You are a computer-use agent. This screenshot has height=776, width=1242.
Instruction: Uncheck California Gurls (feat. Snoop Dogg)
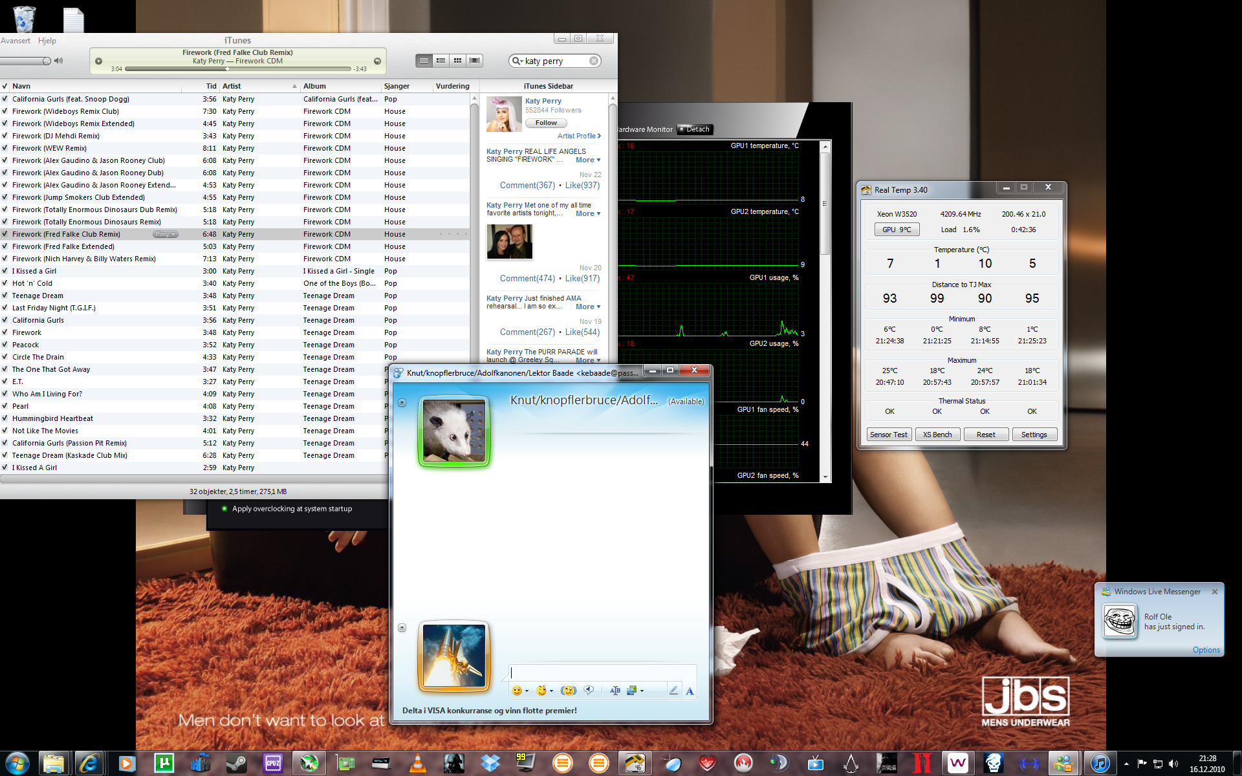(5, 99)
